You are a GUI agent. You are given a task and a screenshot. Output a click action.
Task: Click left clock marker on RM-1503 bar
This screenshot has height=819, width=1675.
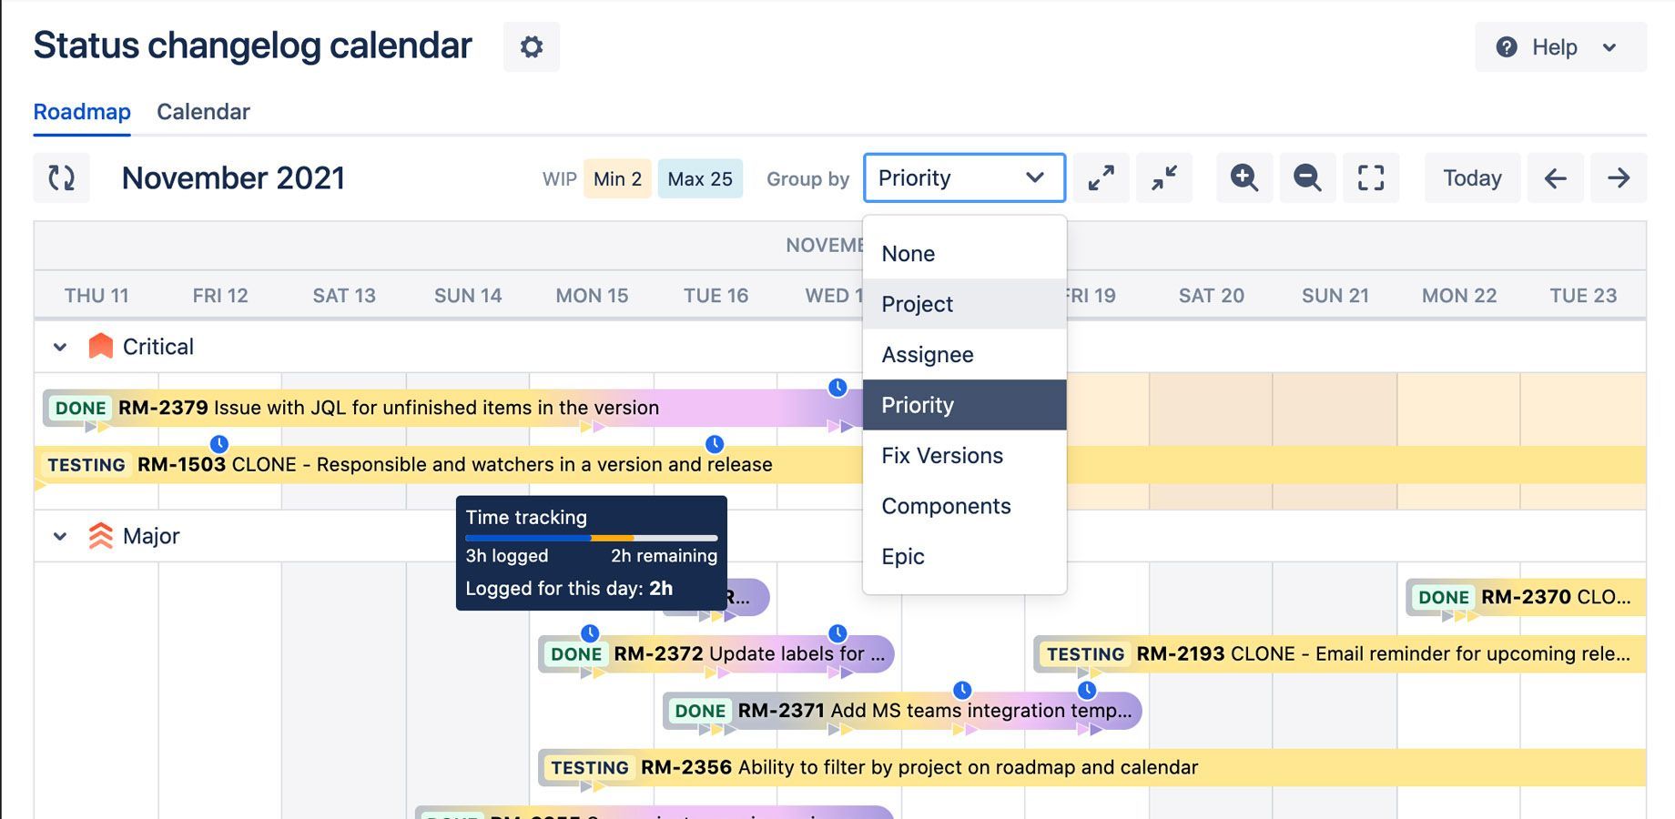point(218,444)
